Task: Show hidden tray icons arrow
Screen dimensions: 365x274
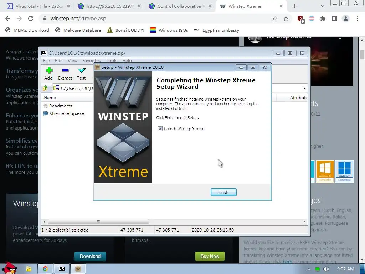Action: pyautogui.click(x=309, y=269)
